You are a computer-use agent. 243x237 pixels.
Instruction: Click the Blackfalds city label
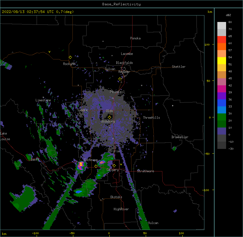(x=124, y=63)
